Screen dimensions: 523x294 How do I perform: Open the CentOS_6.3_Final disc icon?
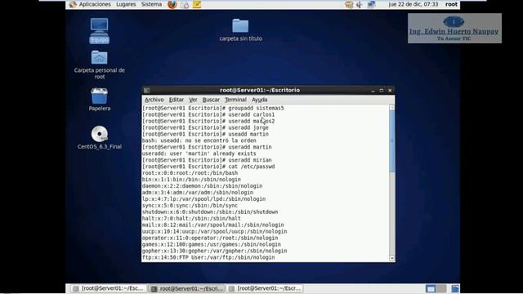(x=100, y=137)
